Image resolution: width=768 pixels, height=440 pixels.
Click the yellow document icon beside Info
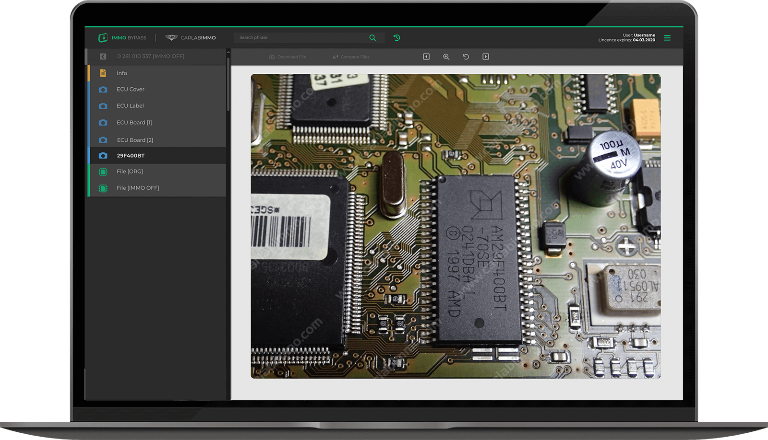[103, 73]
